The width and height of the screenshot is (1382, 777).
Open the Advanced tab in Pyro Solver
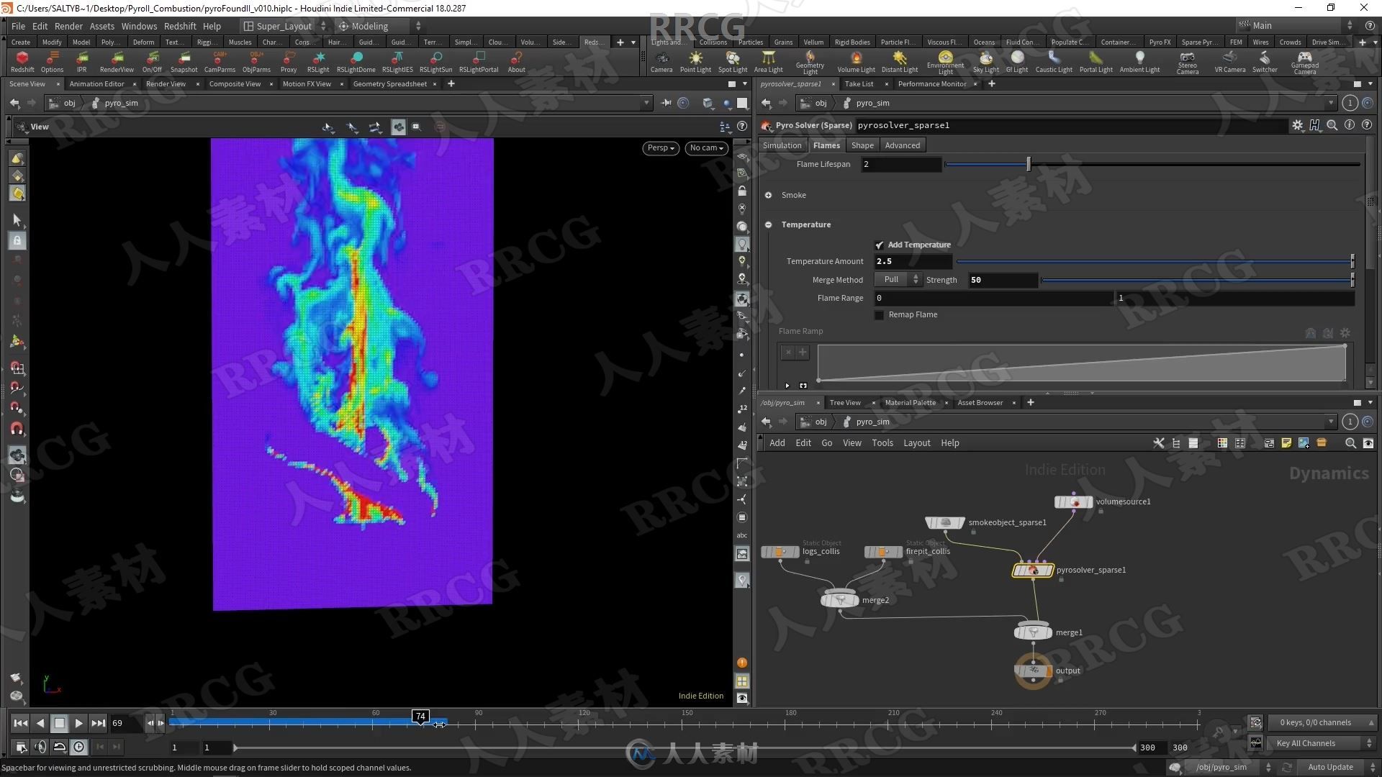pos(903,144)
